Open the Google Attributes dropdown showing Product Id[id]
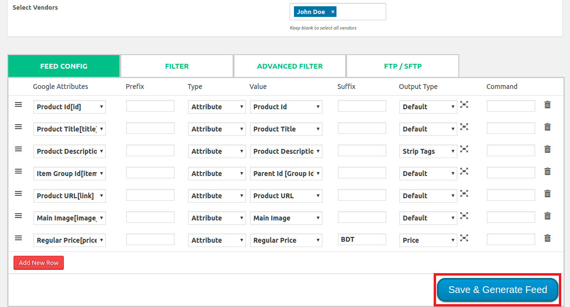 tap(69, 106)
